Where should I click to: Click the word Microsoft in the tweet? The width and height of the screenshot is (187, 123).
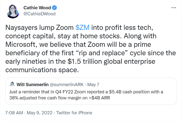tap(20, 45)
